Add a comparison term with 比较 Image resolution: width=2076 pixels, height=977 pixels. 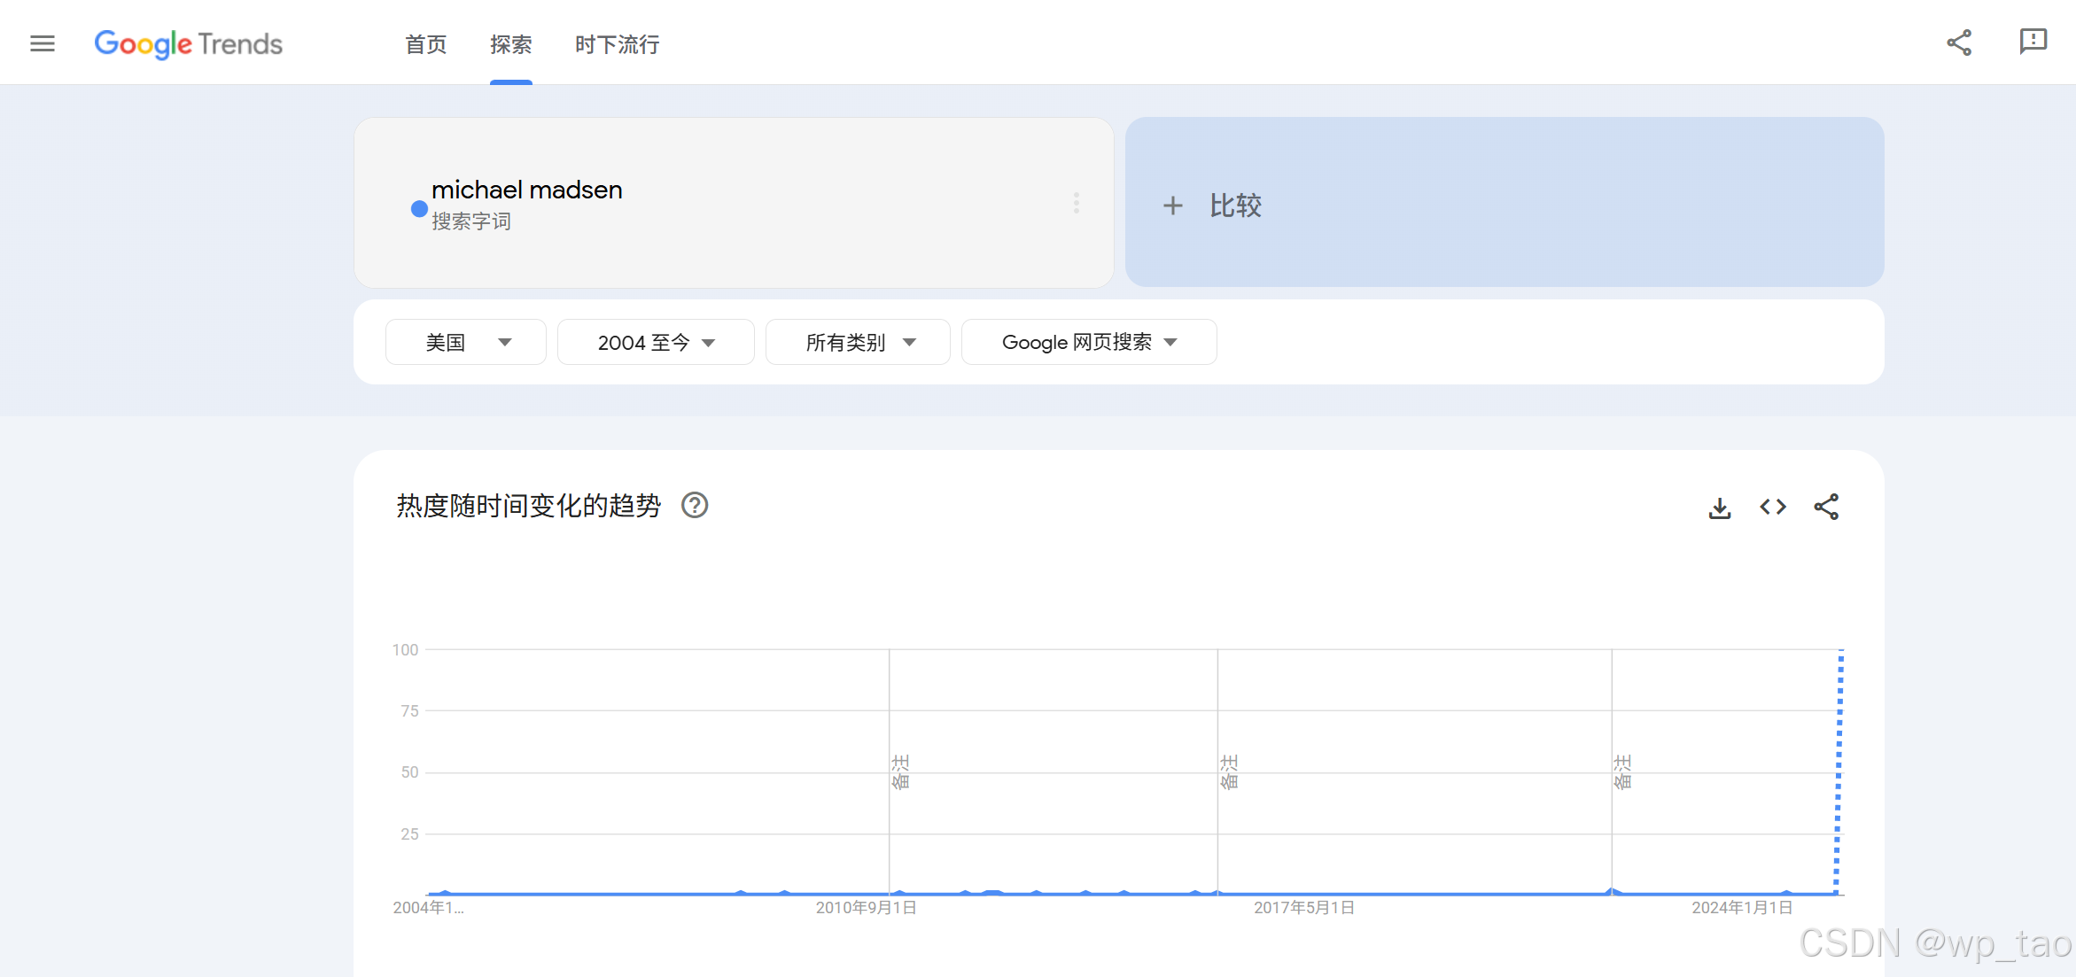tap(1505, 202)
